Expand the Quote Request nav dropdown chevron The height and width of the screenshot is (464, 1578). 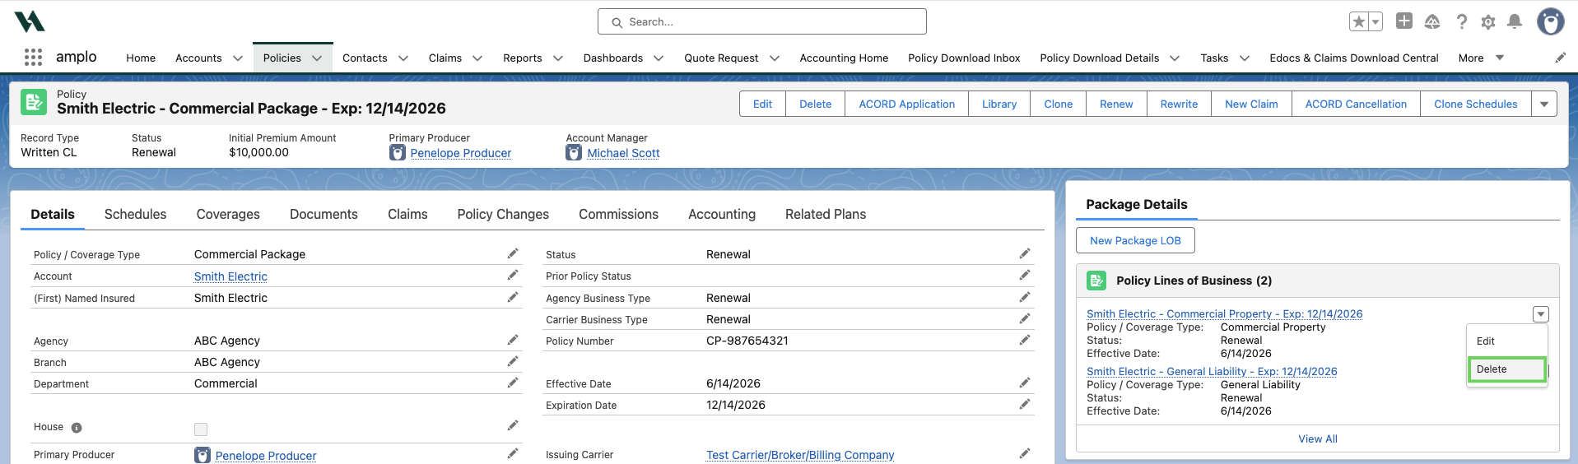point(775,58)
